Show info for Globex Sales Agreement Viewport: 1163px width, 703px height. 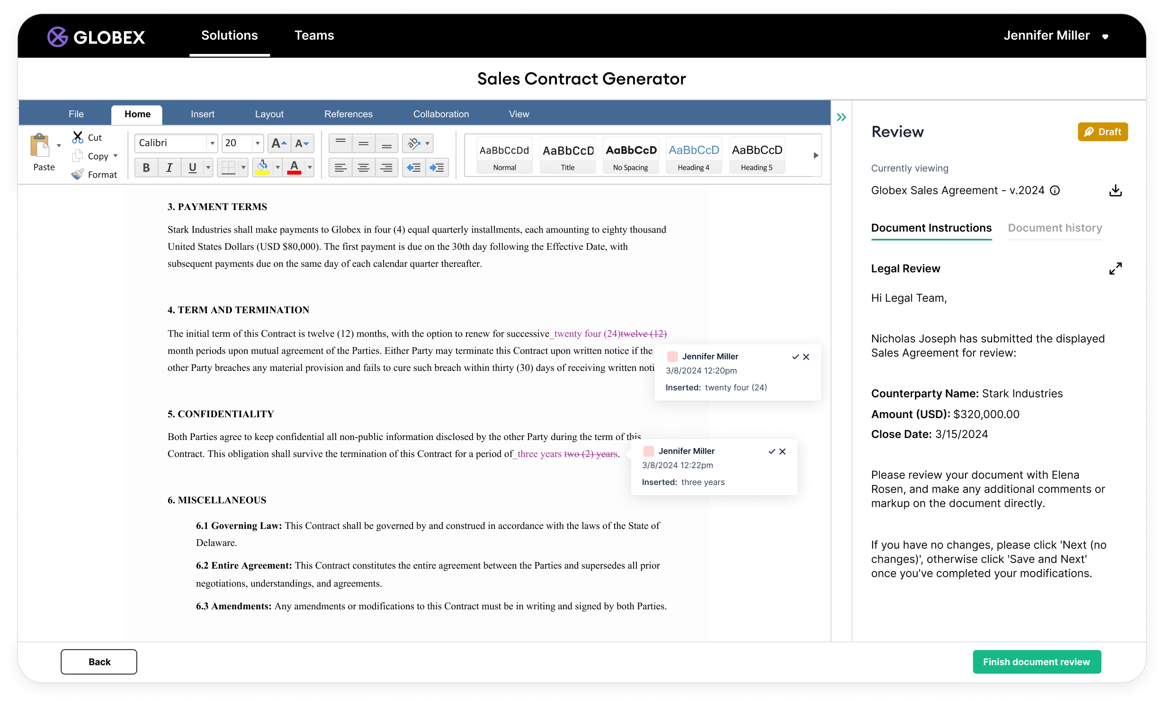(x=1055, y=190)
